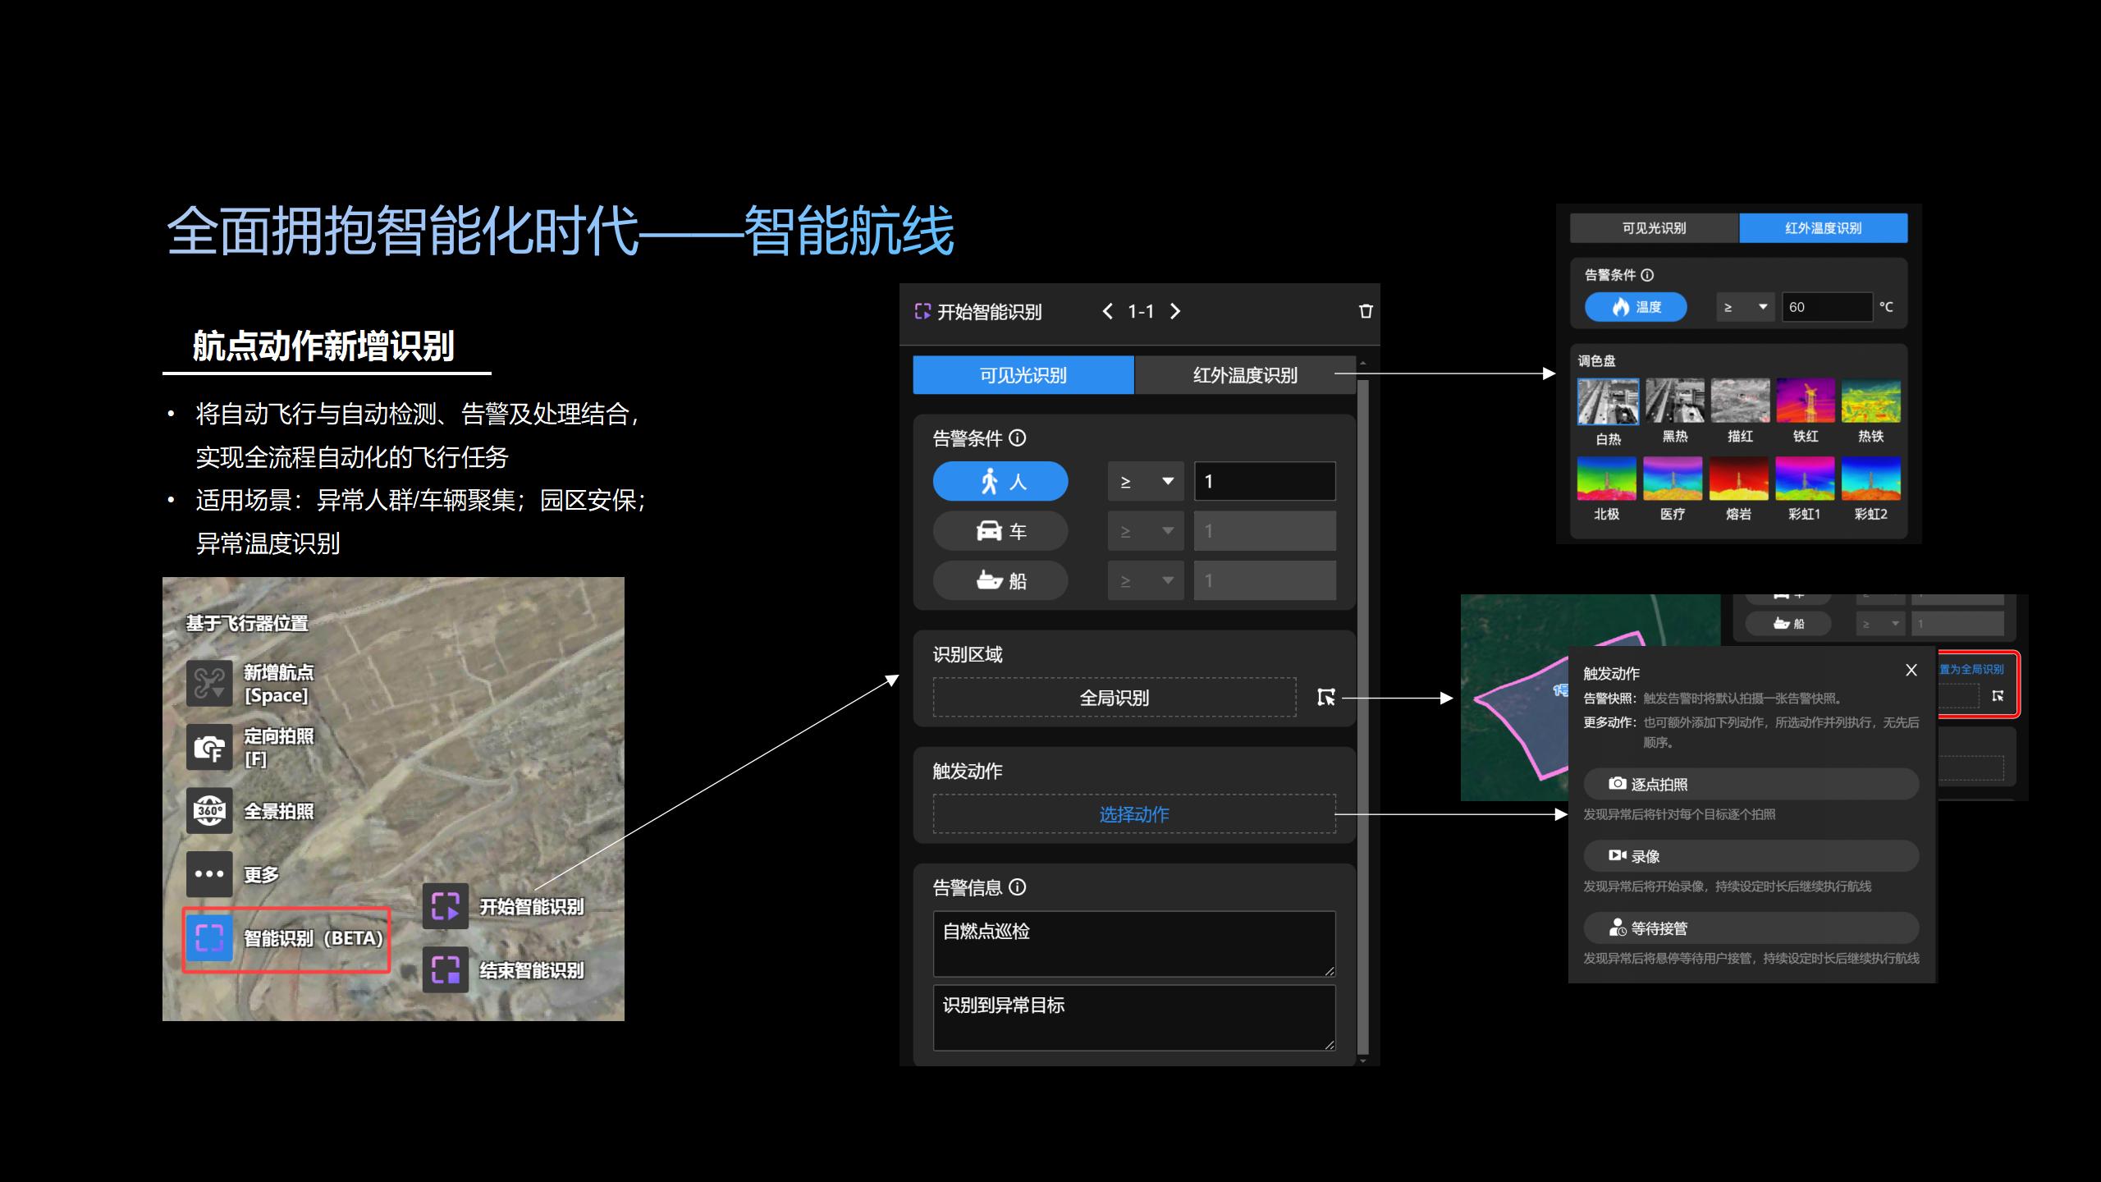This screenshot has height=1182, width=2101.
Task: Toggle the 车 (vehicle) alert condition
Action: [1000, 531]
